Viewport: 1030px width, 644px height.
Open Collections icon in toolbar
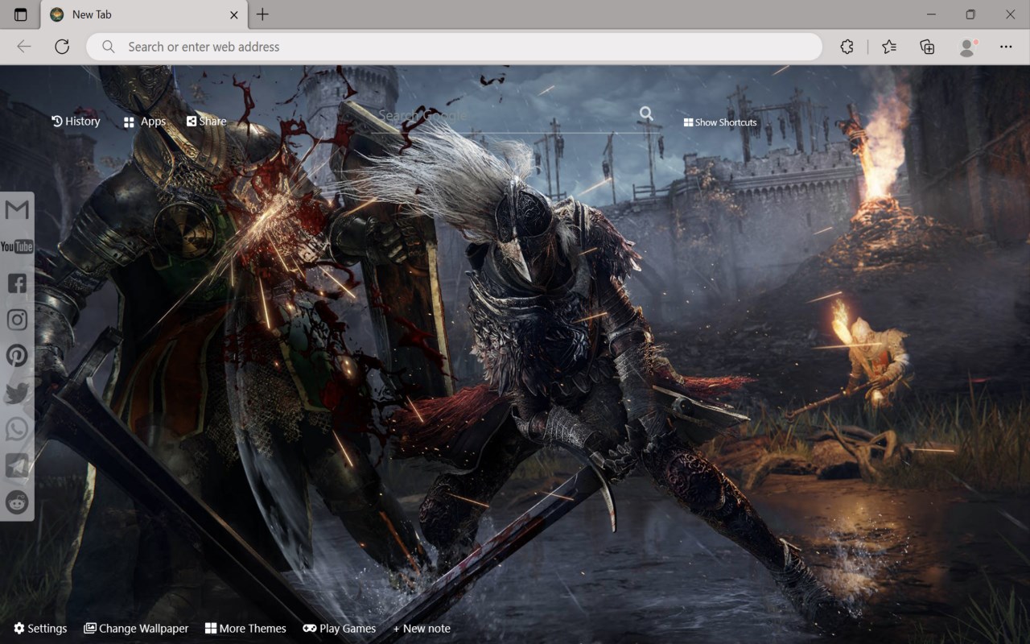tap(927, 47)
